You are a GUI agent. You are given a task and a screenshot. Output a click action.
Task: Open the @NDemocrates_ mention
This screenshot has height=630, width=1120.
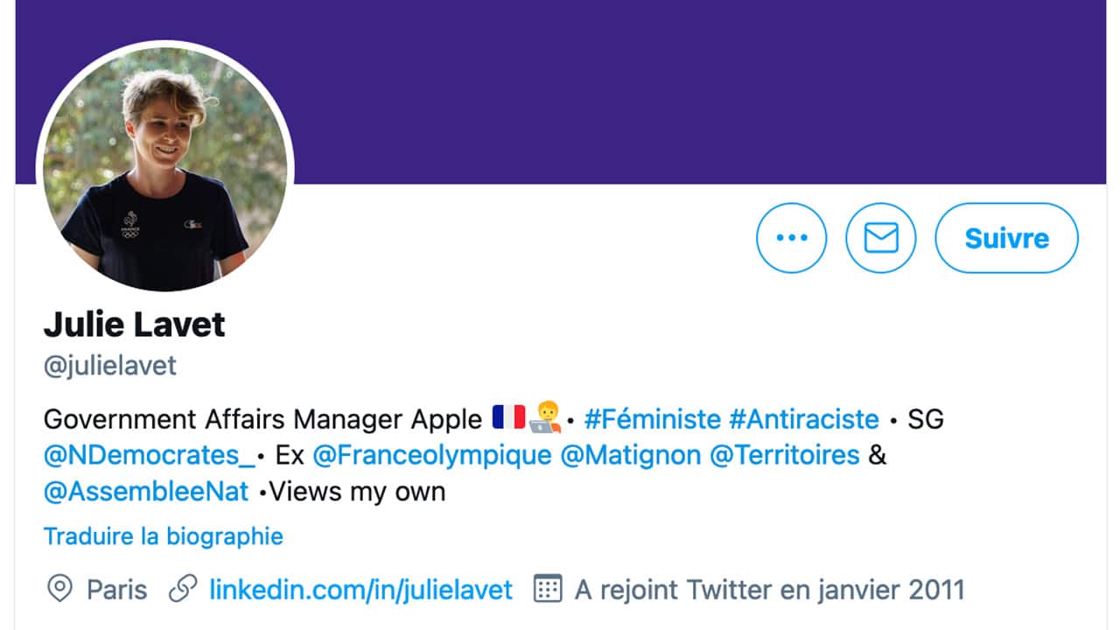[x=150, y=456]
